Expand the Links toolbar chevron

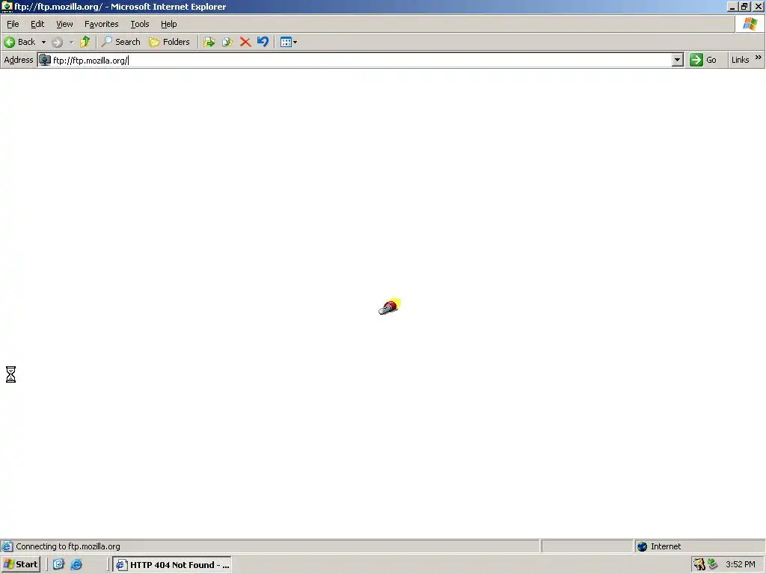pos(759,58)
